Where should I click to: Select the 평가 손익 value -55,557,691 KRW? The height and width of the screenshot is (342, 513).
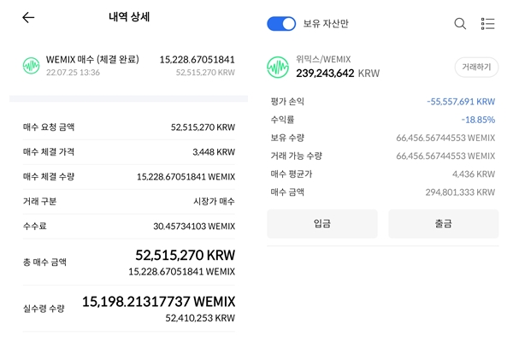point(461,102)
